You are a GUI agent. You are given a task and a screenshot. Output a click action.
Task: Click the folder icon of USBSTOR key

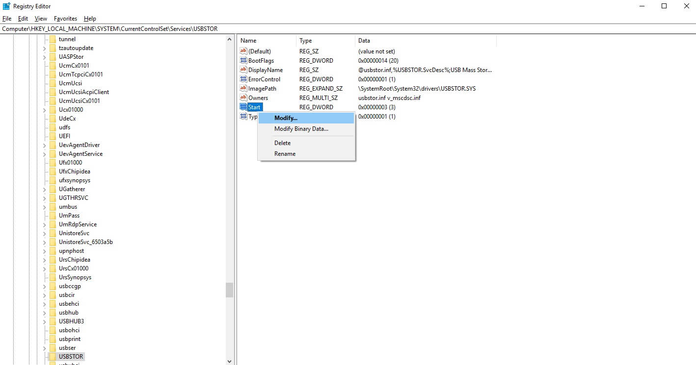click(53, 356)
